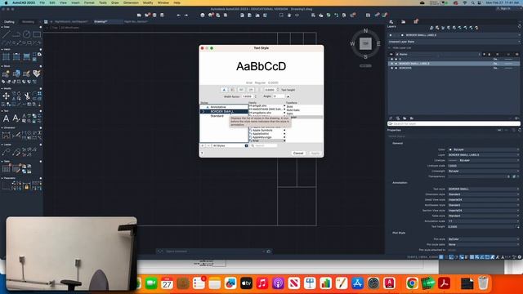Click the font search field in Text Style
This screenshot has height=294, width=523.
point(264,145)
